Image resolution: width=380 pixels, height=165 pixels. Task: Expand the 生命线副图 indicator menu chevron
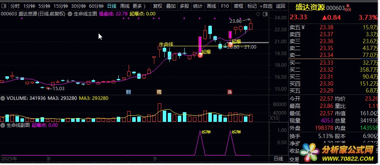pos(3,125)
